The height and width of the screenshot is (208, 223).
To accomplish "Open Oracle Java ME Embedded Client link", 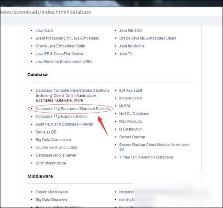I will 148,38.
